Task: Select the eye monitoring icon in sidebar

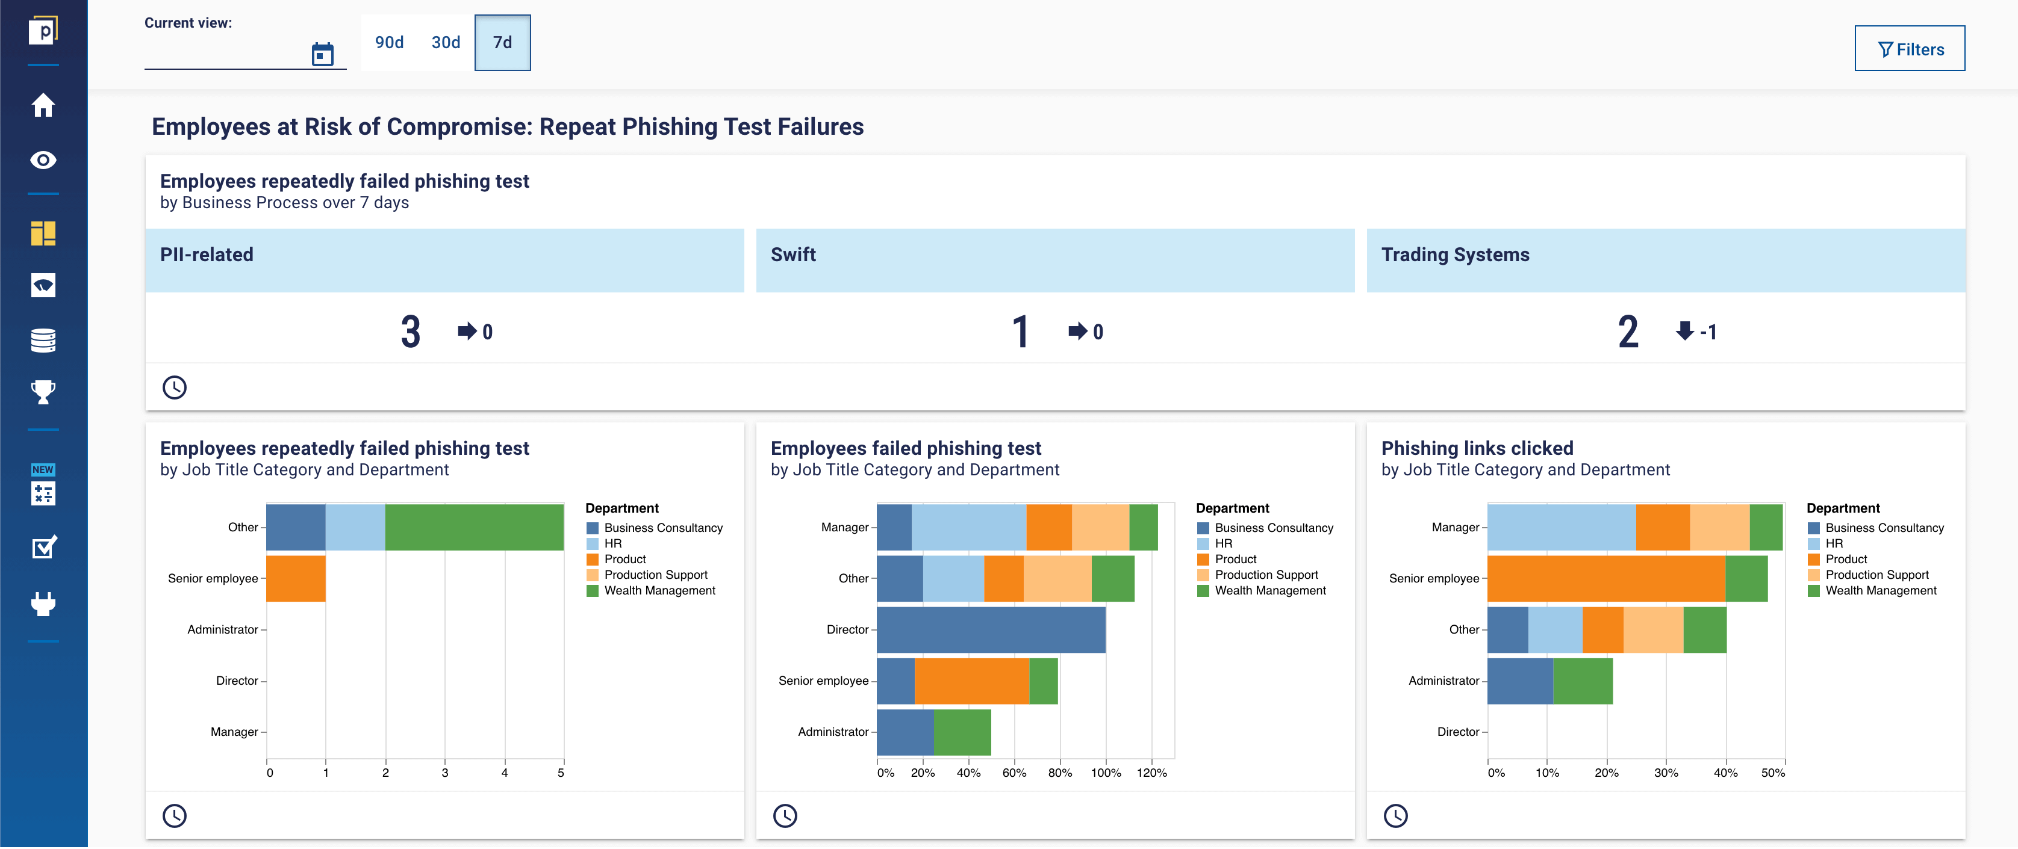Action: point(43,159)
